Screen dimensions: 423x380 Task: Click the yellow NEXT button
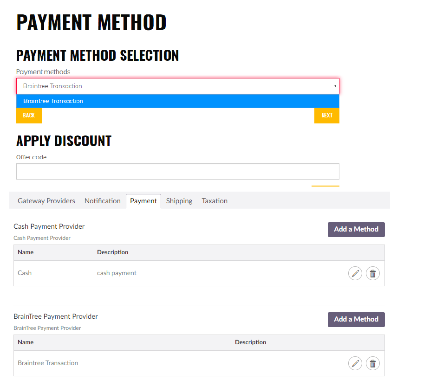(327, 116)
